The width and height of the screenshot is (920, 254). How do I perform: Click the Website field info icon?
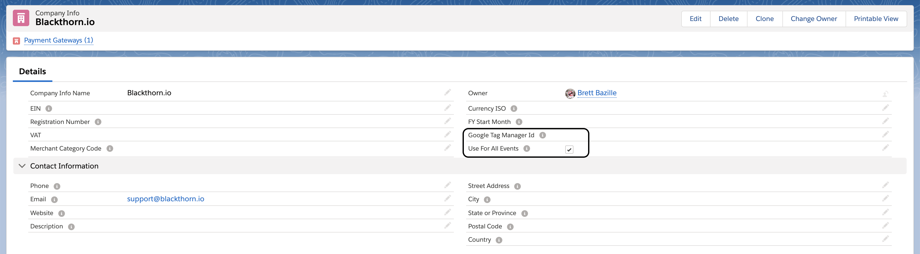[61, 213]
